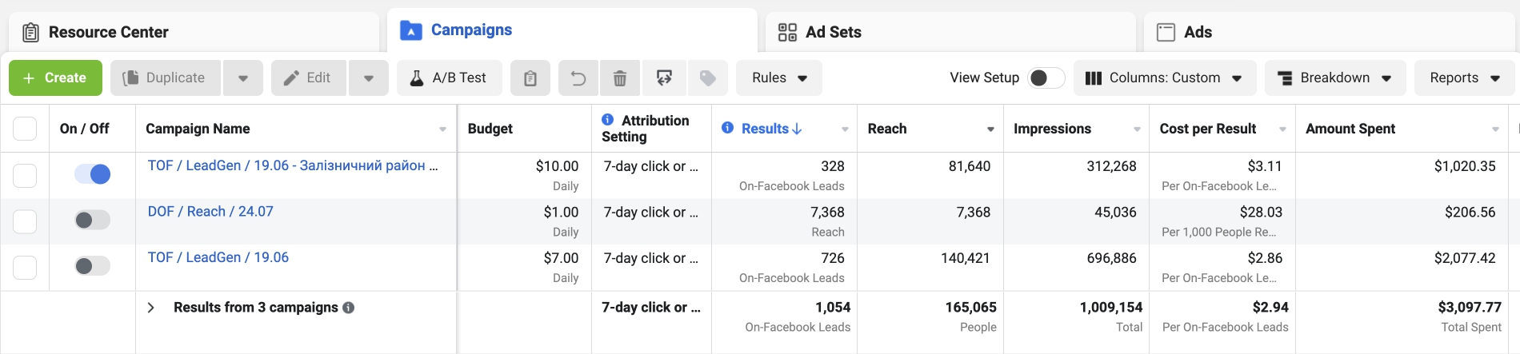The width and height of the screenshot is (1520, 354).
Task: Open the Breakdown dropdown
Action: tap(1335, 78)
